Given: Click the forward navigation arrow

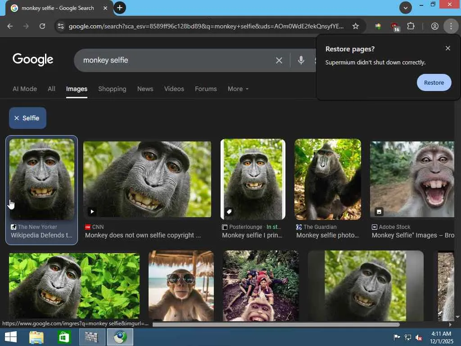Looking at the screenshot, I should [26, 26].
